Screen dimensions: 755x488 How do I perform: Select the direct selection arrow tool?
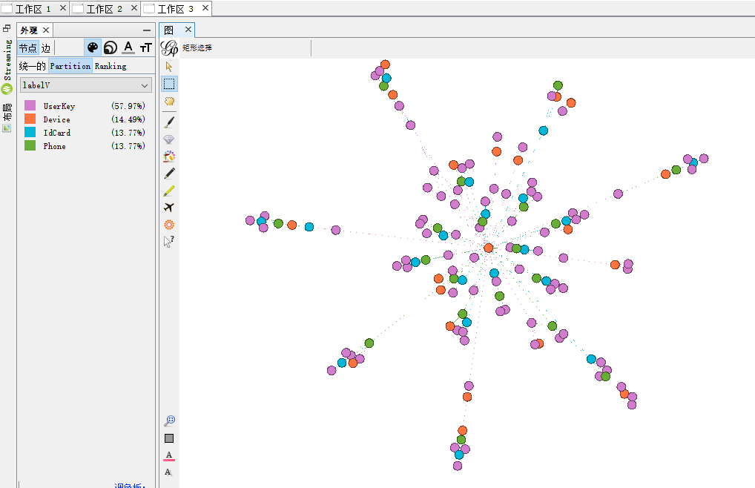coord(169,67)
